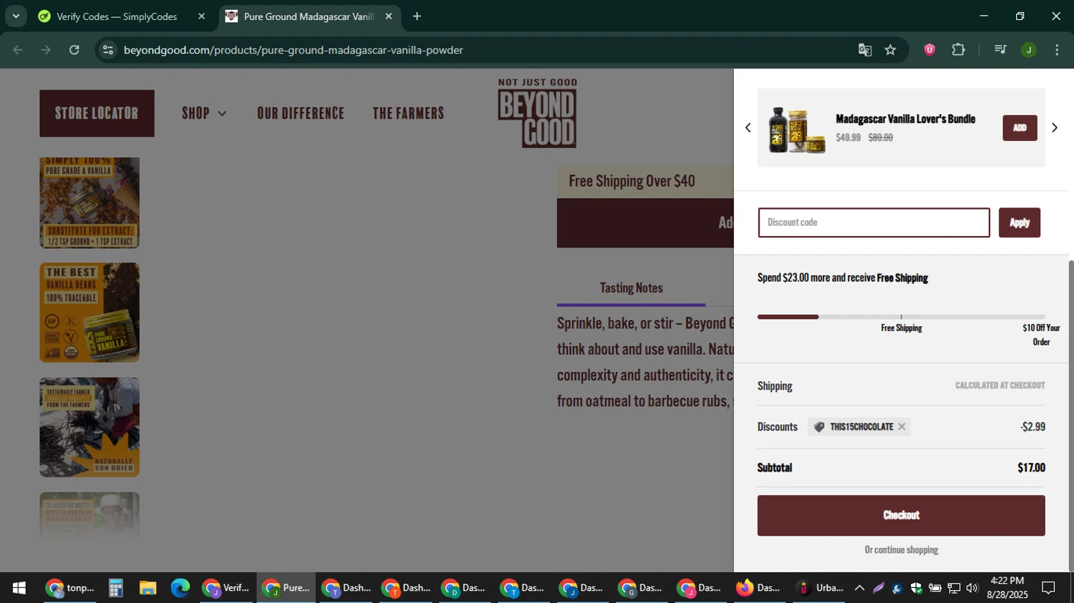Select the Pure Grade A Vanilla thumbnail
The width and height of the screenshot is (1074, 603).
click(x=89, y=202)
